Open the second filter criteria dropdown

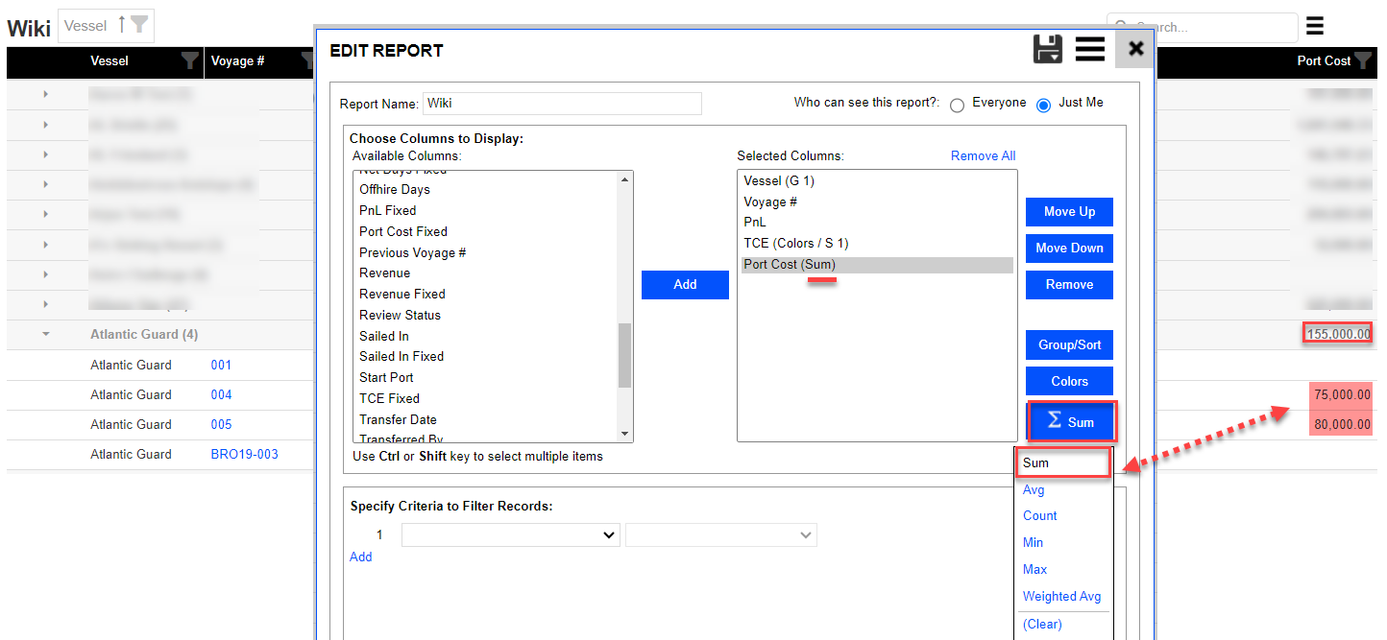pos(720,535)
